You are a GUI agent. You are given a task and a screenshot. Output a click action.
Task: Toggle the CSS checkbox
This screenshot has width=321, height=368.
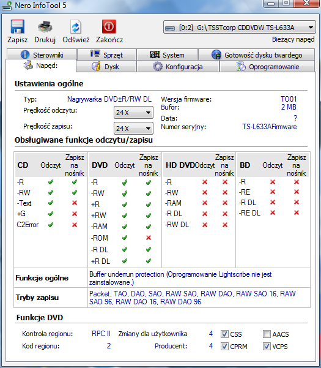[x=224, y=334]
